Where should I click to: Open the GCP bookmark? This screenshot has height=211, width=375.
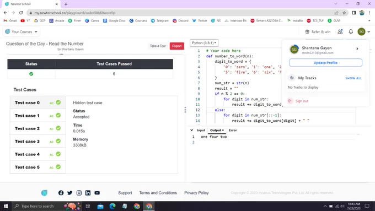[40, 21]
